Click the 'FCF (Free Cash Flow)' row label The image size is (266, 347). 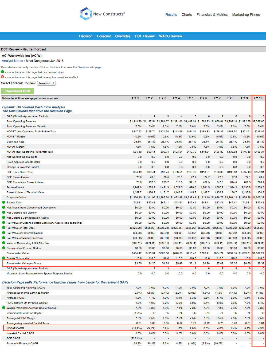click(20, 172)
